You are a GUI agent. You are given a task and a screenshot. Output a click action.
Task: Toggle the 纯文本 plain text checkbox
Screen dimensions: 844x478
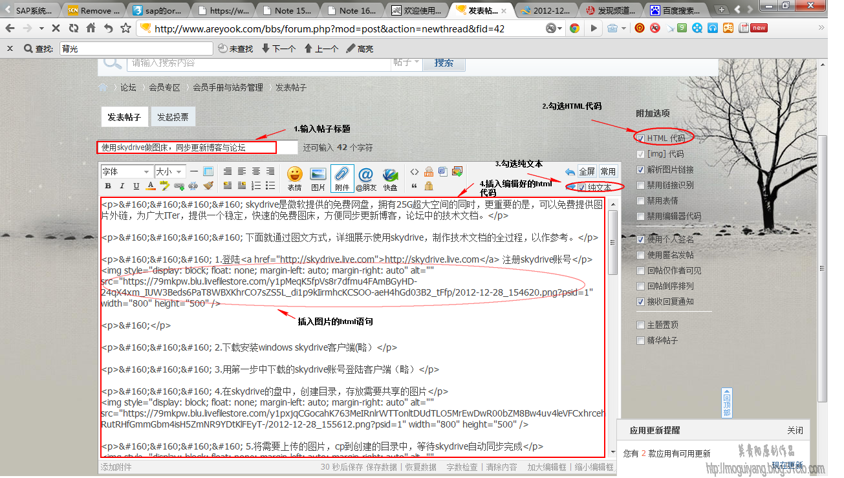(581, 188)
